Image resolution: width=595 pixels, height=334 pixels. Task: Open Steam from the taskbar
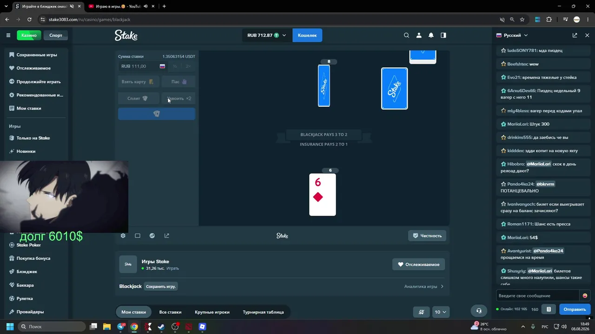[x=161, y=327]
